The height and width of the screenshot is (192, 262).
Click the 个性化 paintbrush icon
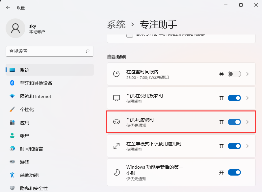[x=12, y=109]
